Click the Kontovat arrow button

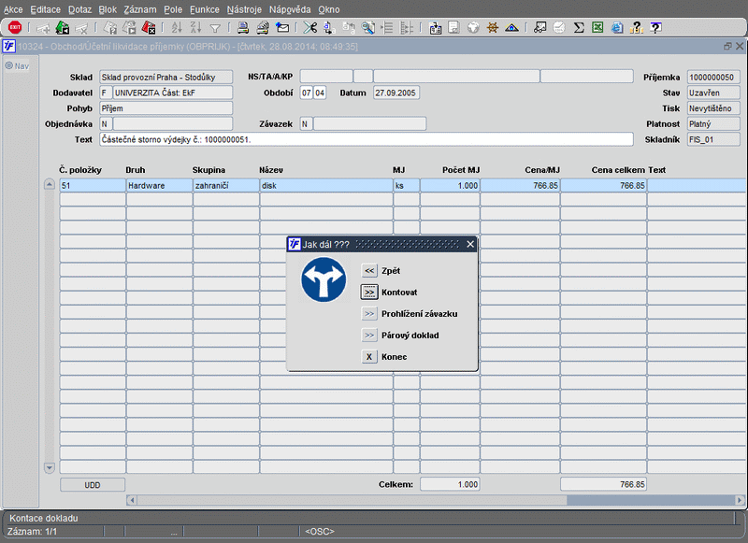tap(369, 292)
